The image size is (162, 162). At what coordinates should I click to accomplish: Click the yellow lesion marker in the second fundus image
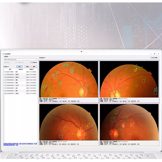135,70
